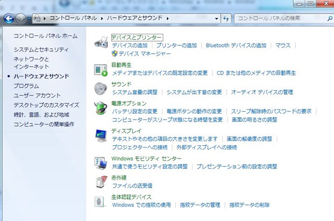This screenshot has height=221, width=334.
Task: Click プレゼンテーション前の設定の調整 link
Action: point(237,167)
